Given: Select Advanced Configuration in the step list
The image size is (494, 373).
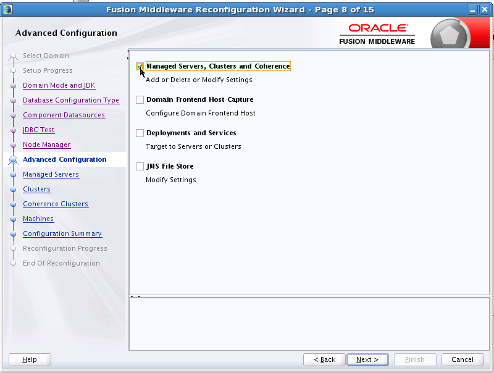Looking at the screenshot, I should pos(65,159).
